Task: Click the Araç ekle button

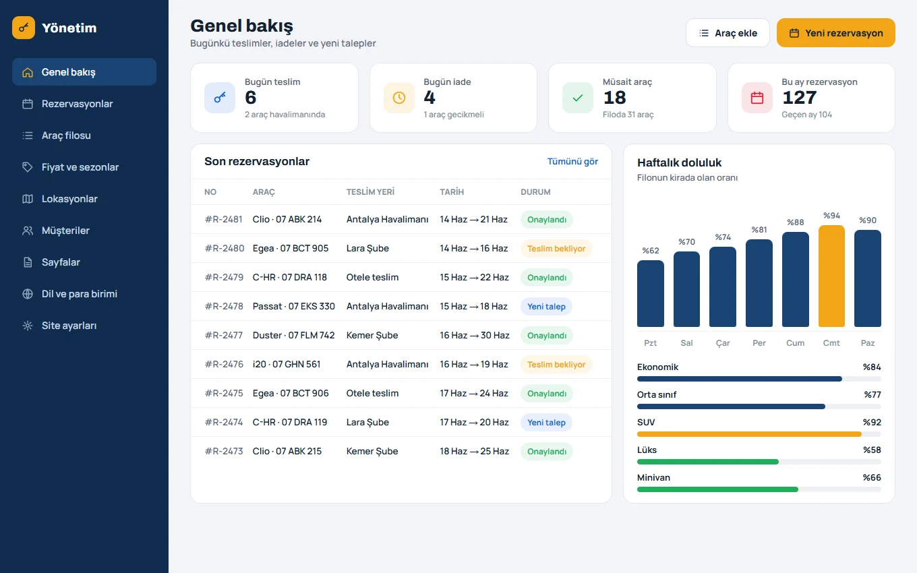Action: [728, 33]
